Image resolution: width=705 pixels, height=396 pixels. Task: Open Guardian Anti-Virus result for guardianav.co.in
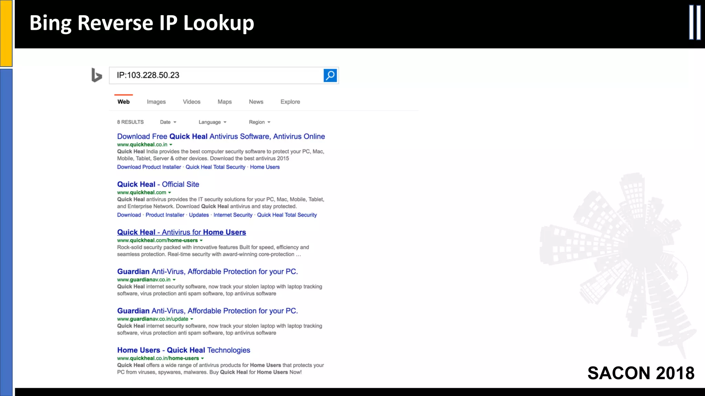208,272
